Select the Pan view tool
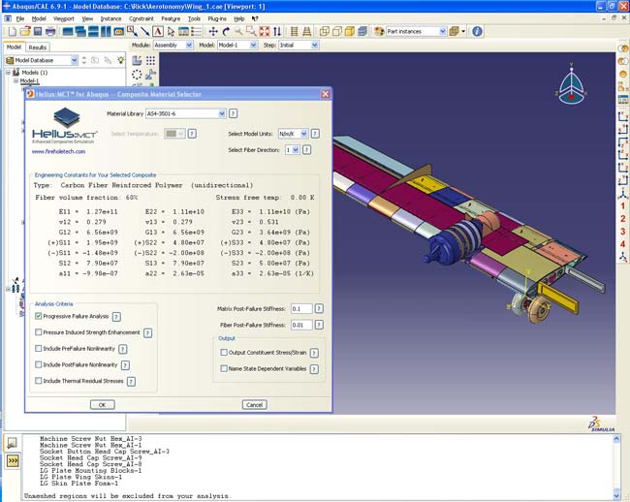Viewport: 630px width, 502px height. [213, 31]
